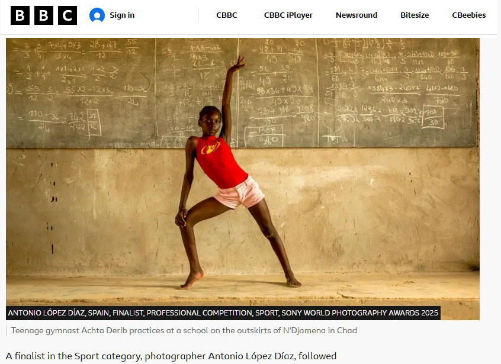Navigate to CBeebies from the header

469,15
